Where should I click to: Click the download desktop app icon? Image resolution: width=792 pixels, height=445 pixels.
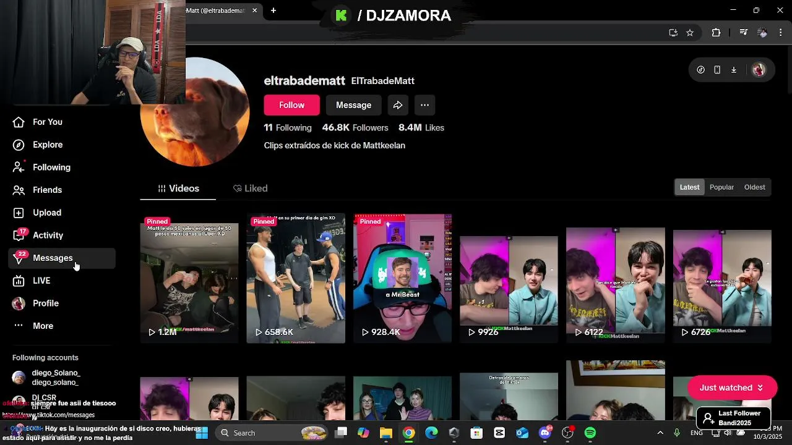(x=734, y=70)
